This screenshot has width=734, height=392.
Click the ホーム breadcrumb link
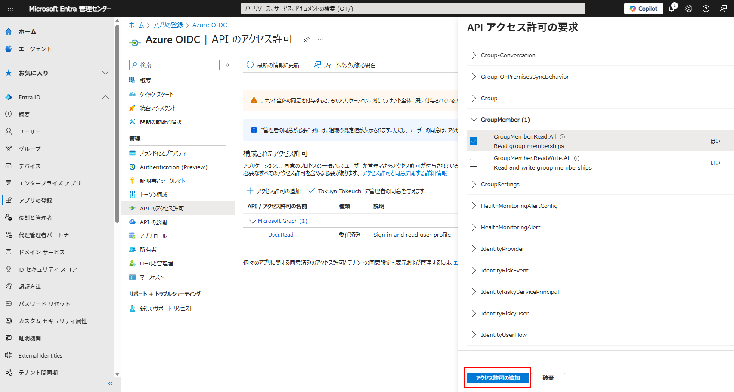tap(136, 25)
